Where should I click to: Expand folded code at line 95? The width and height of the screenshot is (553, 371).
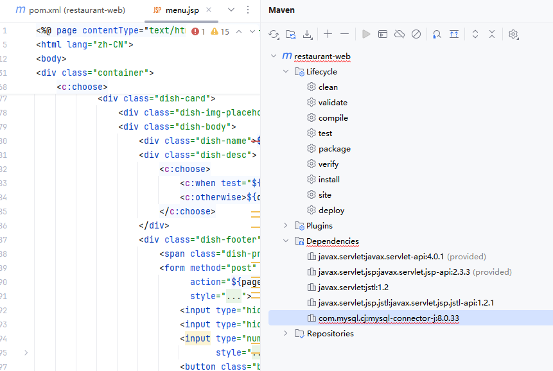point(26,352)
